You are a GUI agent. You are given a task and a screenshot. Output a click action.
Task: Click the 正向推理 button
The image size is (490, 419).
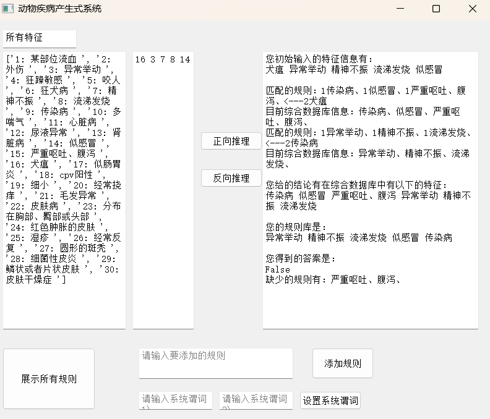pyautogui.click(x=231, y=141)
